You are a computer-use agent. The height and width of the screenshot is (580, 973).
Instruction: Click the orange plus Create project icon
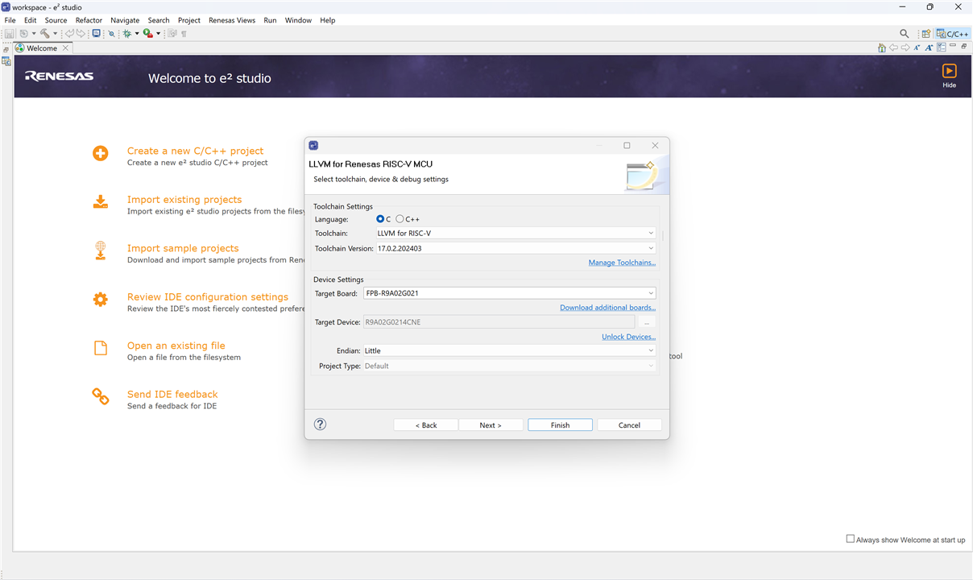pos(100,154)
